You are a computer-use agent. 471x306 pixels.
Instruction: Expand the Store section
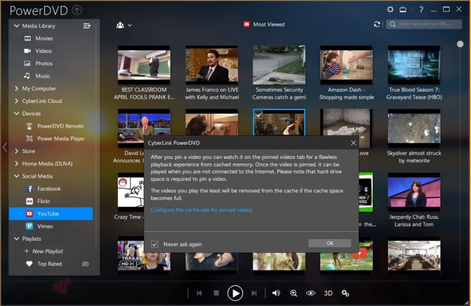click(x=16, y=151)
